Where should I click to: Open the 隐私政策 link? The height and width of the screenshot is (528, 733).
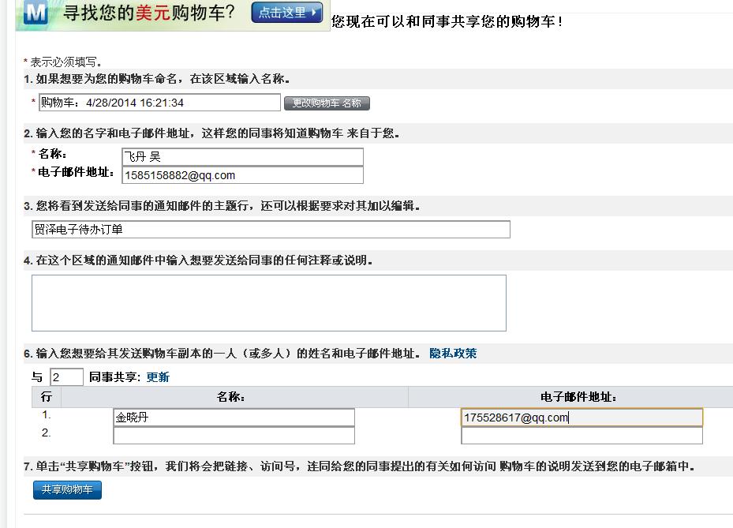[x=453, y=354]
